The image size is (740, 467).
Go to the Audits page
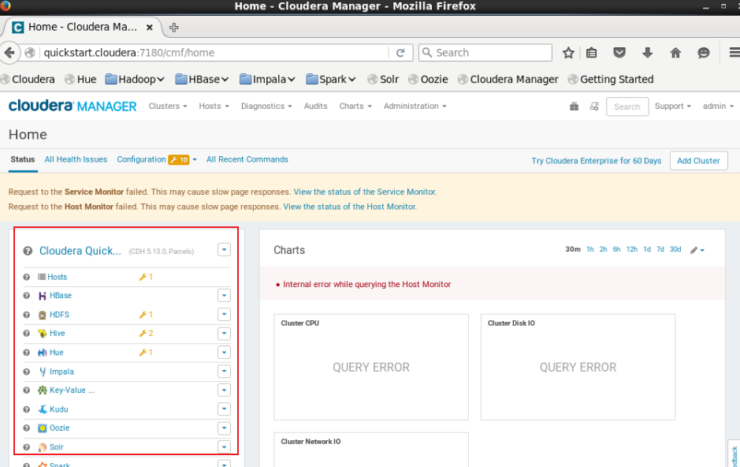(x=315, y=106)
